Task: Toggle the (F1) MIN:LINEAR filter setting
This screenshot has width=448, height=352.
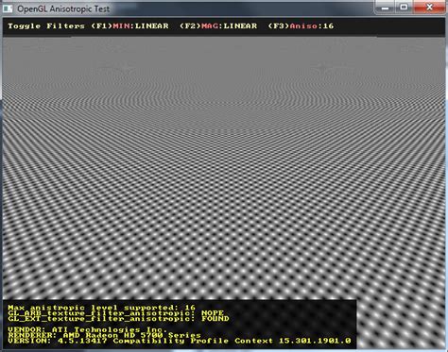Action: (129, 26)
